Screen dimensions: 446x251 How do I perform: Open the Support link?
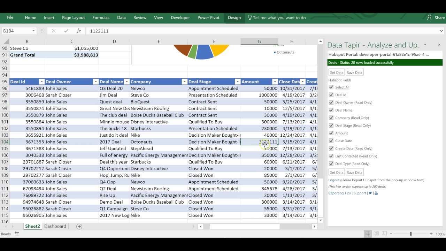[x=360, y=193]
